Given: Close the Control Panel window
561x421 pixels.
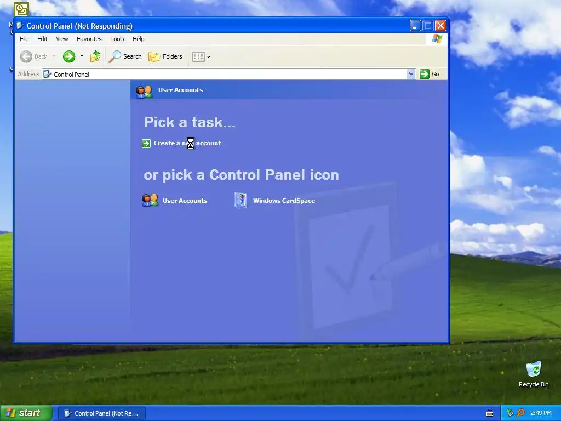Looking at the screenshot, I should point(440,25).
